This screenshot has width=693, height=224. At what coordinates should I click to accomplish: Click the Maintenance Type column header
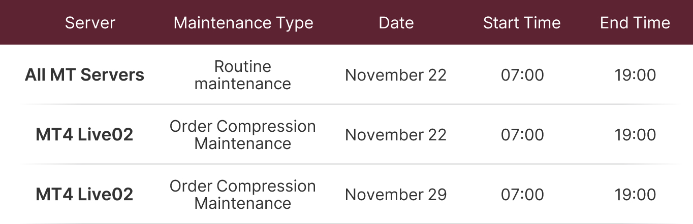tap(243, 23)
